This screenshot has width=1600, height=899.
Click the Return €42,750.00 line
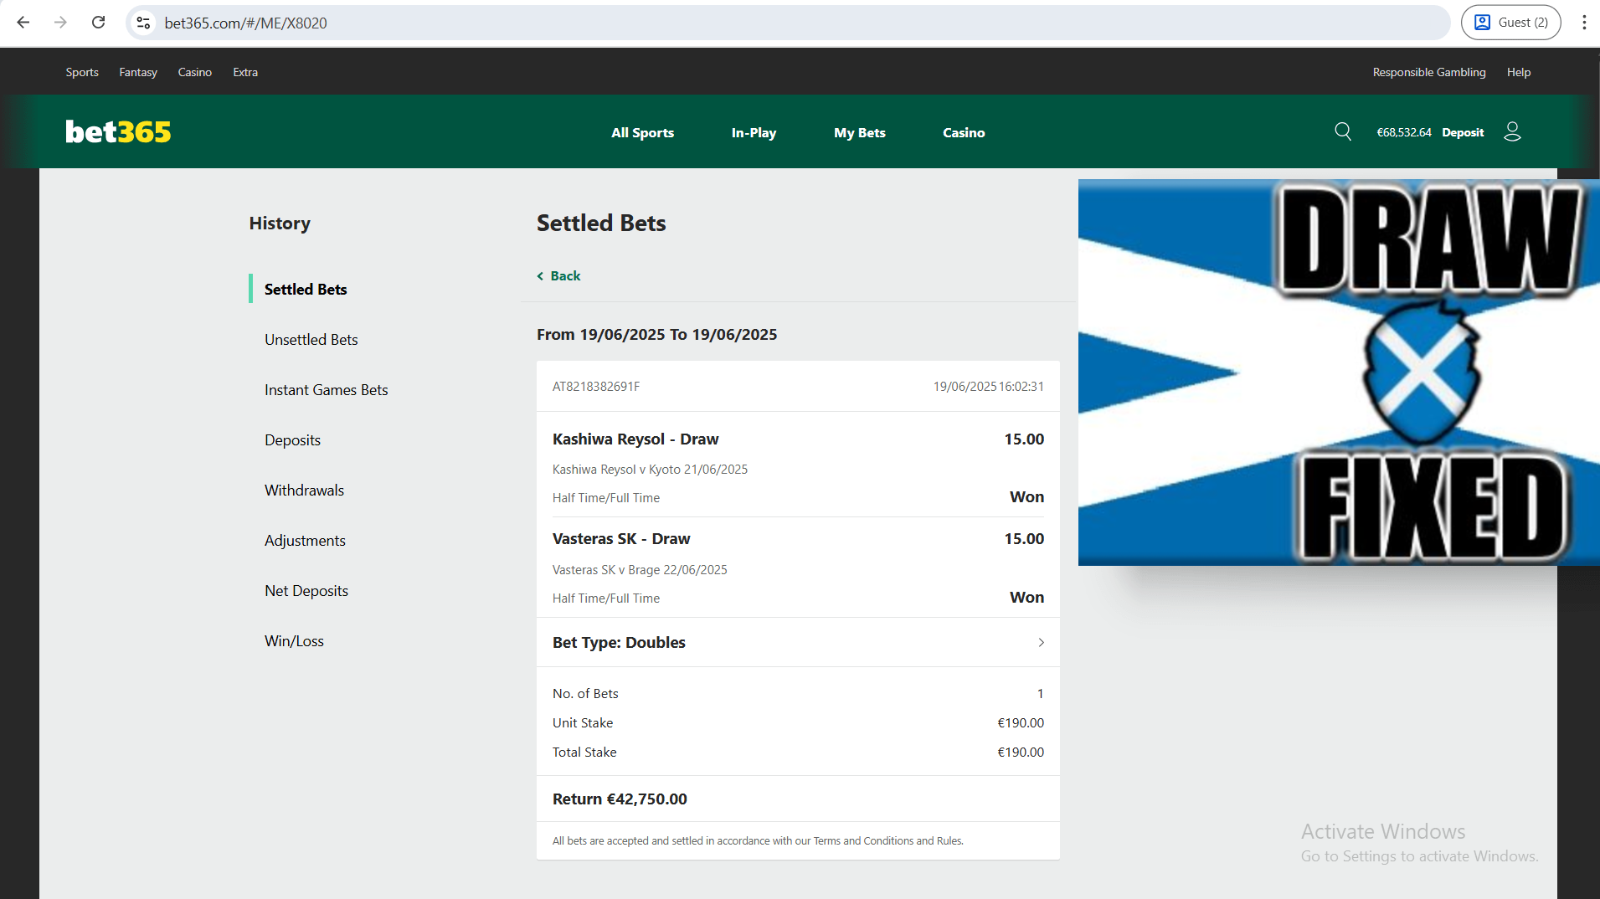tap(619, 799)
